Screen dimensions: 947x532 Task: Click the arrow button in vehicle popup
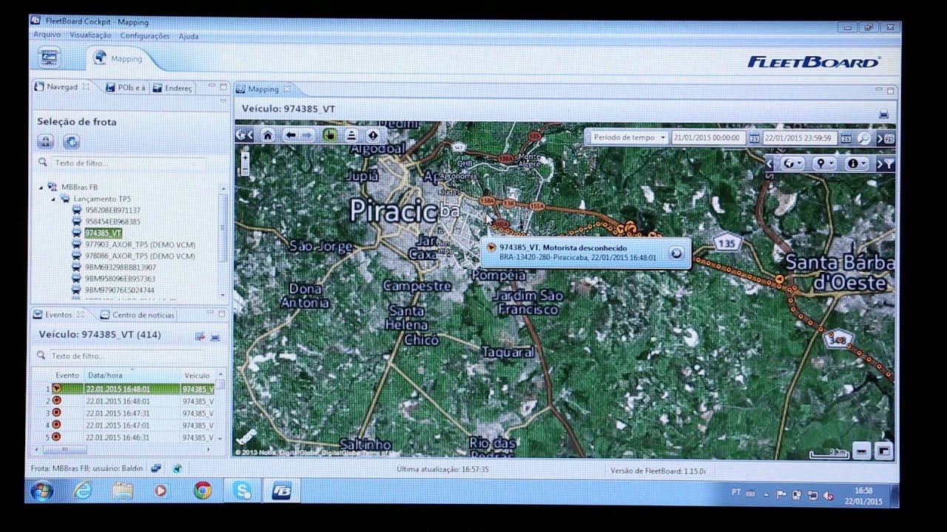[x=675, y=253]
